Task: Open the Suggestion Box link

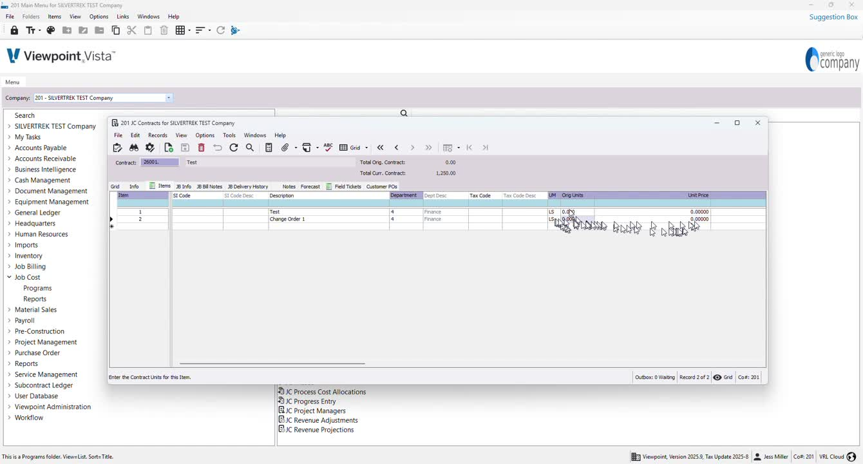Action: coord(833,17)
